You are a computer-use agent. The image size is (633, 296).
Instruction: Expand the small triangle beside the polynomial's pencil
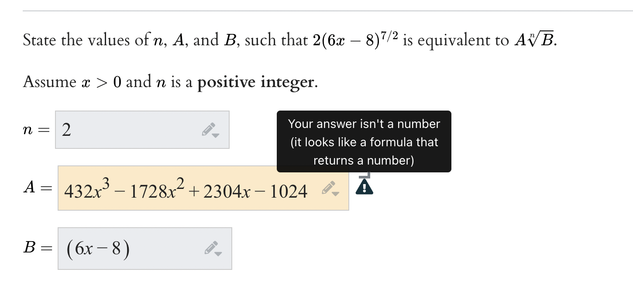pyautogui.click(x=335, y=193)
